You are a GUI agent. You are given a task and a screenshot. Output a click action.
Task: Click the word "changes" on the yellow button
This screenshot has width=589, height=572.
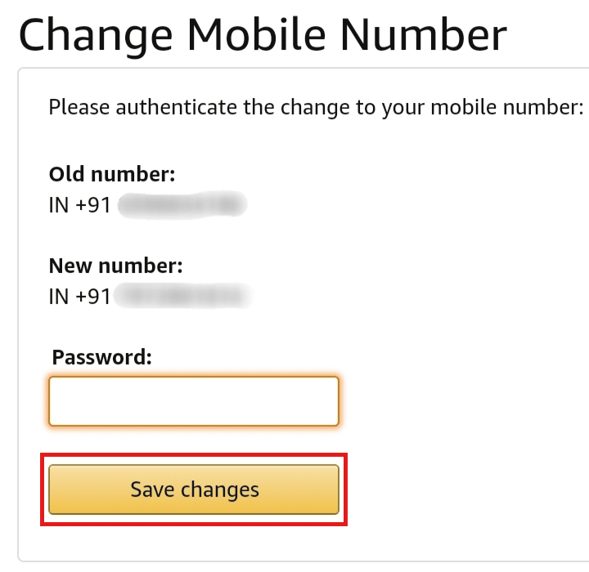220,490
